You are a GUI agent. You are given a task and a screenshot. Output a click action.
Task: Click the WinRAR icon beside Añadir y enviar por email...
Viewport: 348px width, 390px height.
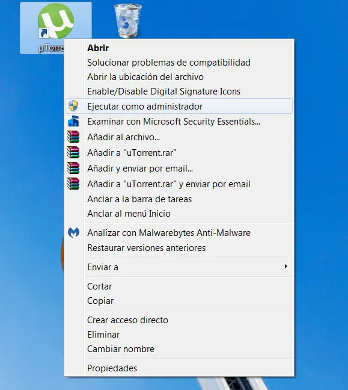[73, 168]
